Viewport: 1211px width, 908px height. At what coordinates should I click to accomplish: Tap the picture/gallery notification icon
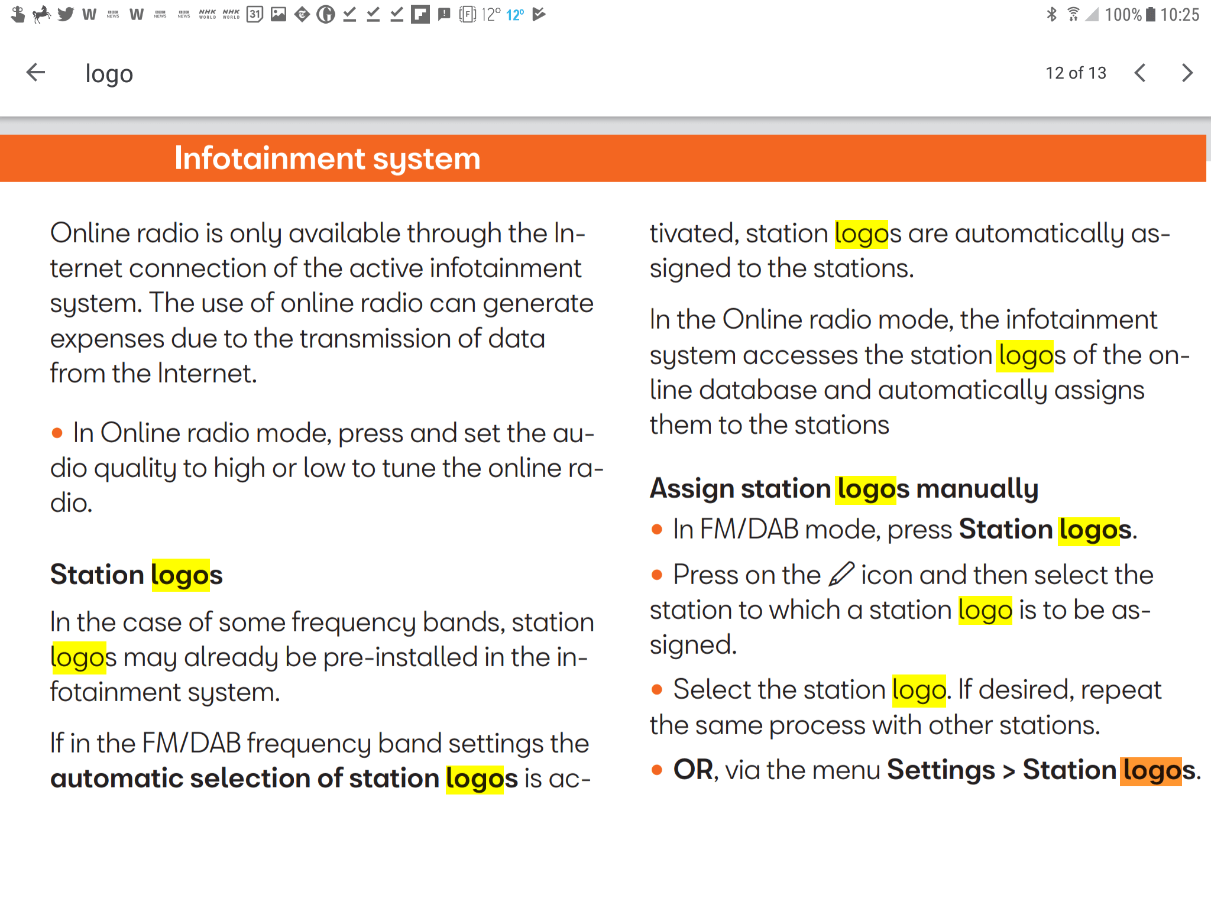(x=278, y=14)
